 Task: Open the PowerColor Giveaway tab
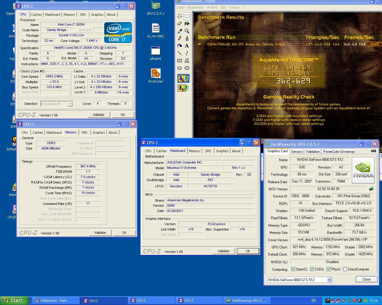pyautogui.click(x=339, y=152)
